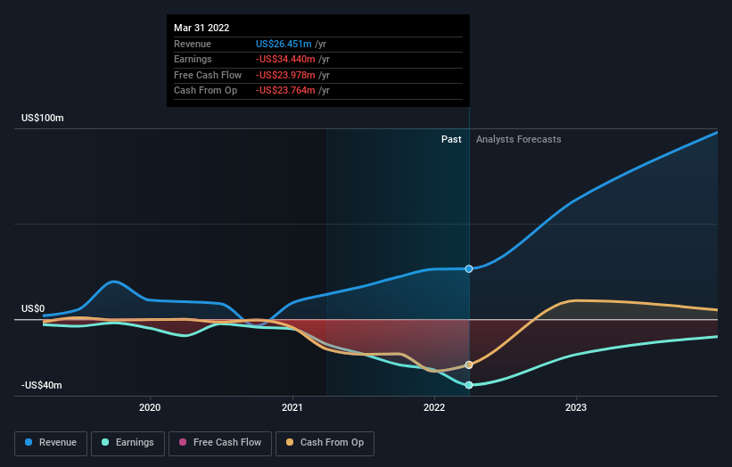Toggle the Revenue legend button
Viewport: 732px width, 467px height.
coord(51,443)
